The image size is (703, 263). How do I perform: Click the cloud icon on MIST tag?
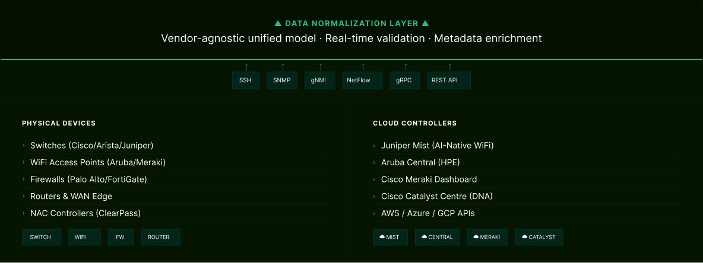click(382, 237)
